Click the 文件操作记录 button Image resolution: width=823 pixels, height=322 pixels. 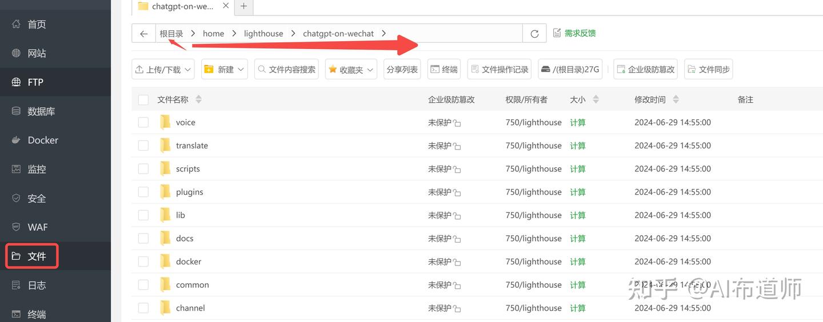coord(499,69)
